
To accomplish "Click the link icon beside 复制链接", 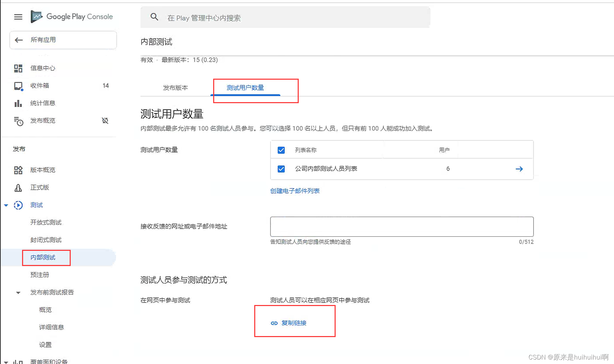I will click(274, 323).
